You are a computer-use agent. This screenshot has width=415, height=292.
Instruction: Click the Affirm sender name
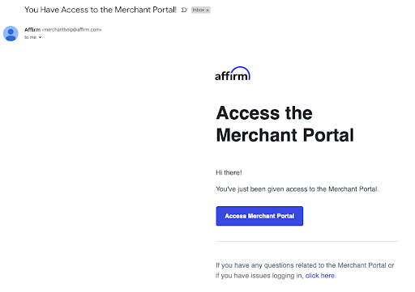click(x=32, y=30)
